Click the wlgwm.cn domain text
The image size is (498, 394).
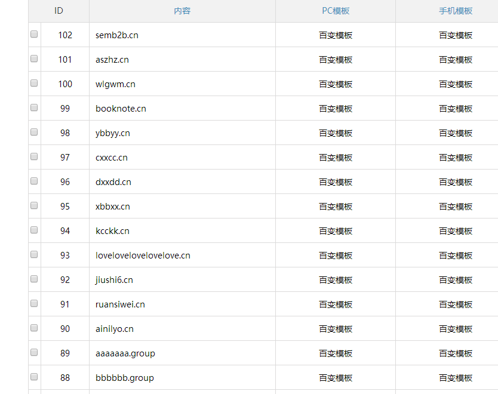pyautogui.click(x=115, y=84)
